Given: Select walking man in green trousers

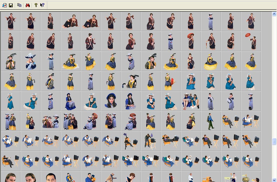Looking at the screenshot, I should 211,121.
